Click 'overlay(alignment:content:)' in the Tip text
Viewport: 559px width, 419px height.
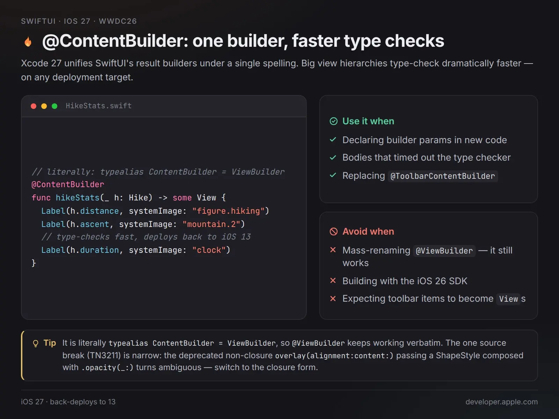334,356
